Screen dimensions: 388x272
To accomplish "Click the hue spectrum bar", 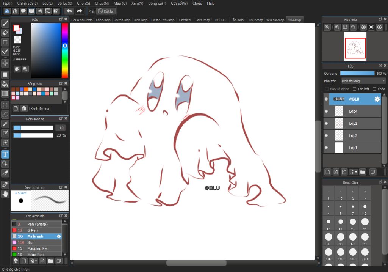I will (x=65, y=50).
